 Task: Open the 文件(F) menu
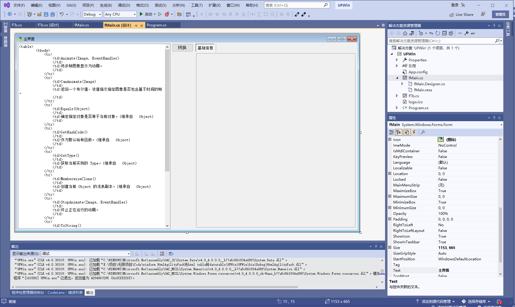tap(19, 5)
